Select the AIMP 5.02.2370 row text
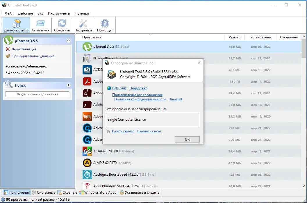This screenshot has width=307, height=203. [105, 163]
